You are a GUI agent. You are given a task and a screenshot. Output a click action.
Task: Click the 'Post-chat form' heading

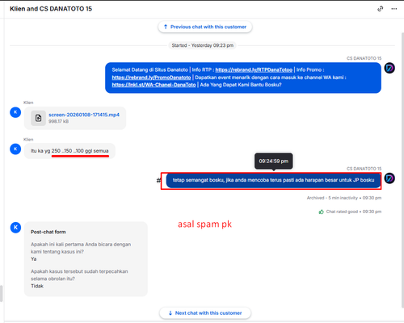point(48,232)
